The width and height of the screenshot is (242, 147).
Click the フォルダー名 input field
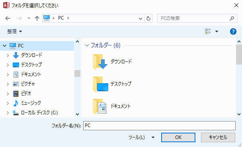(x=159, y=126)
